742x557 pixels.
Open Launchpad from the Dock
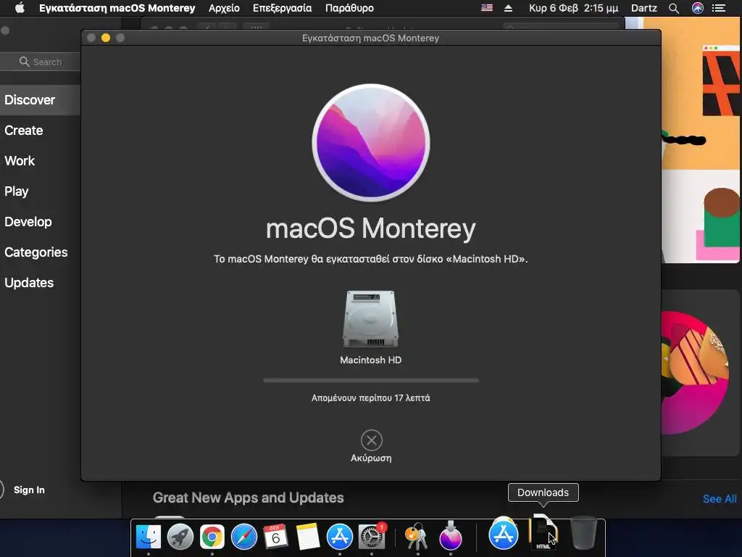[x=180, y=537]
